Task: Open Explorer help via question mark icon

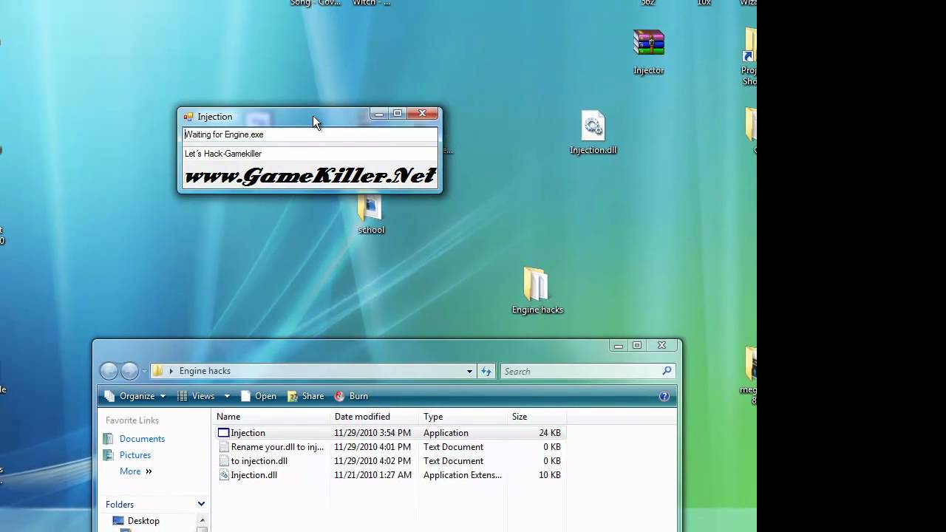Action: coord(664,396)
